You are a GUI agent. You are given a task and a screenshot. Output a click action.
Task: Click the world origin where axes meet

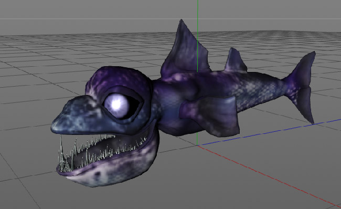click(197, 145)
